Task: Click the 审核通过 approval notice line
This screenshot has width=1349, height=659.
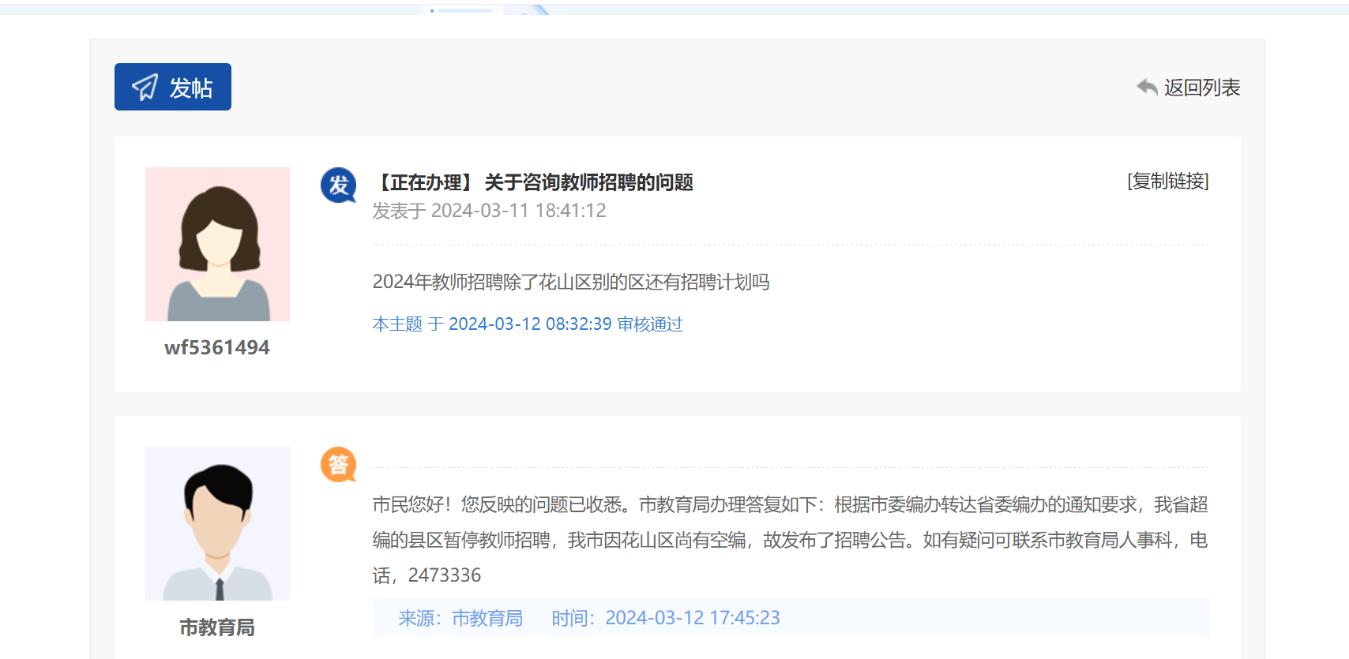Action: 527,324
